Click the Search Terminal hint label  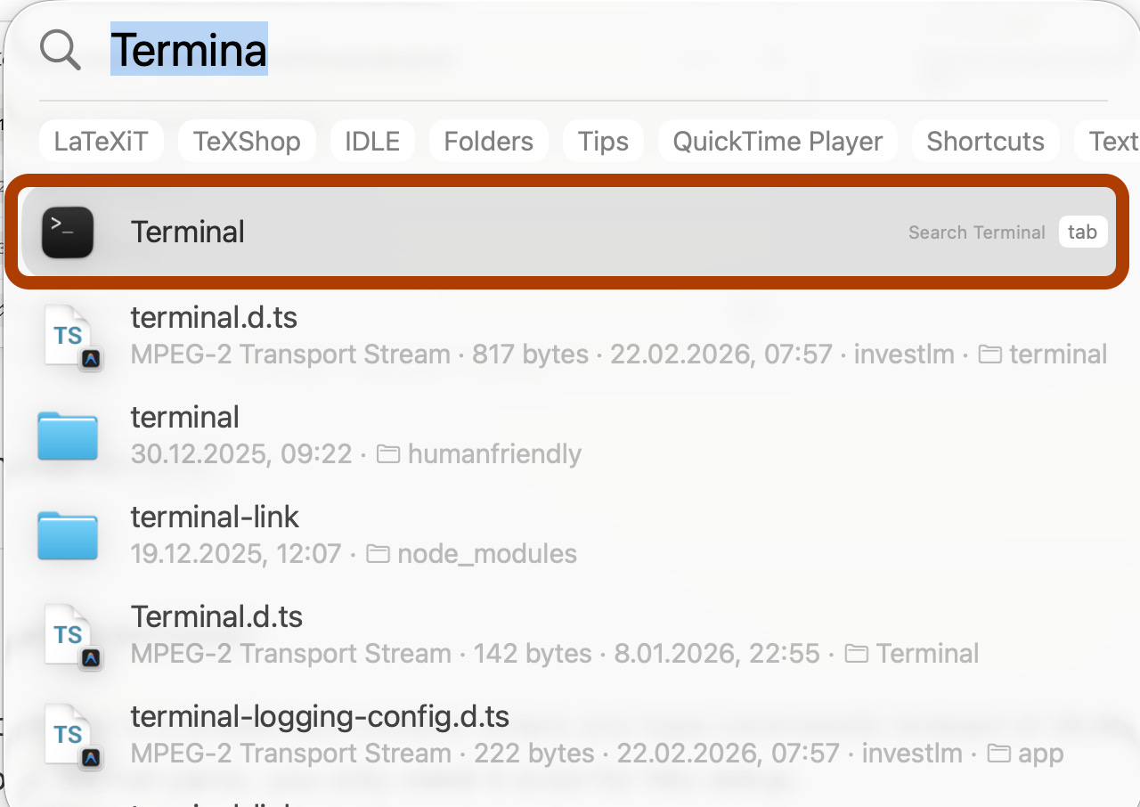click(976, 232)
